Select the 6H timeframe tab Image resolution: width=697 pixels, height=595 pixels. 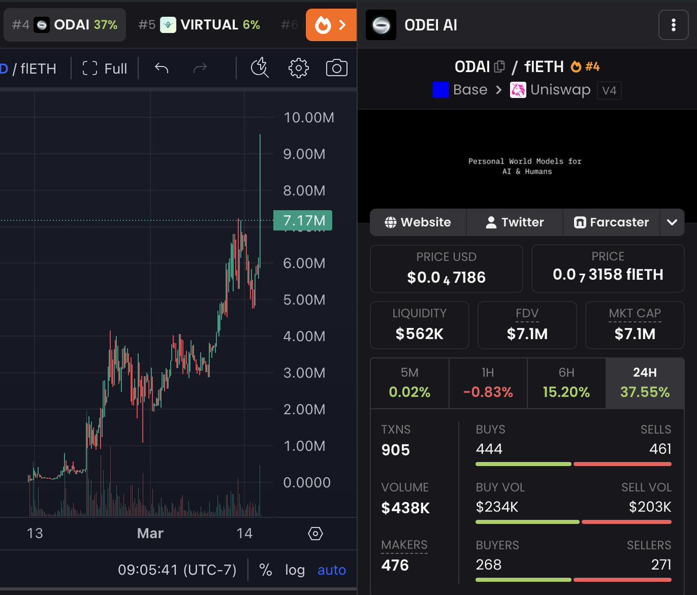click(566, 383)
